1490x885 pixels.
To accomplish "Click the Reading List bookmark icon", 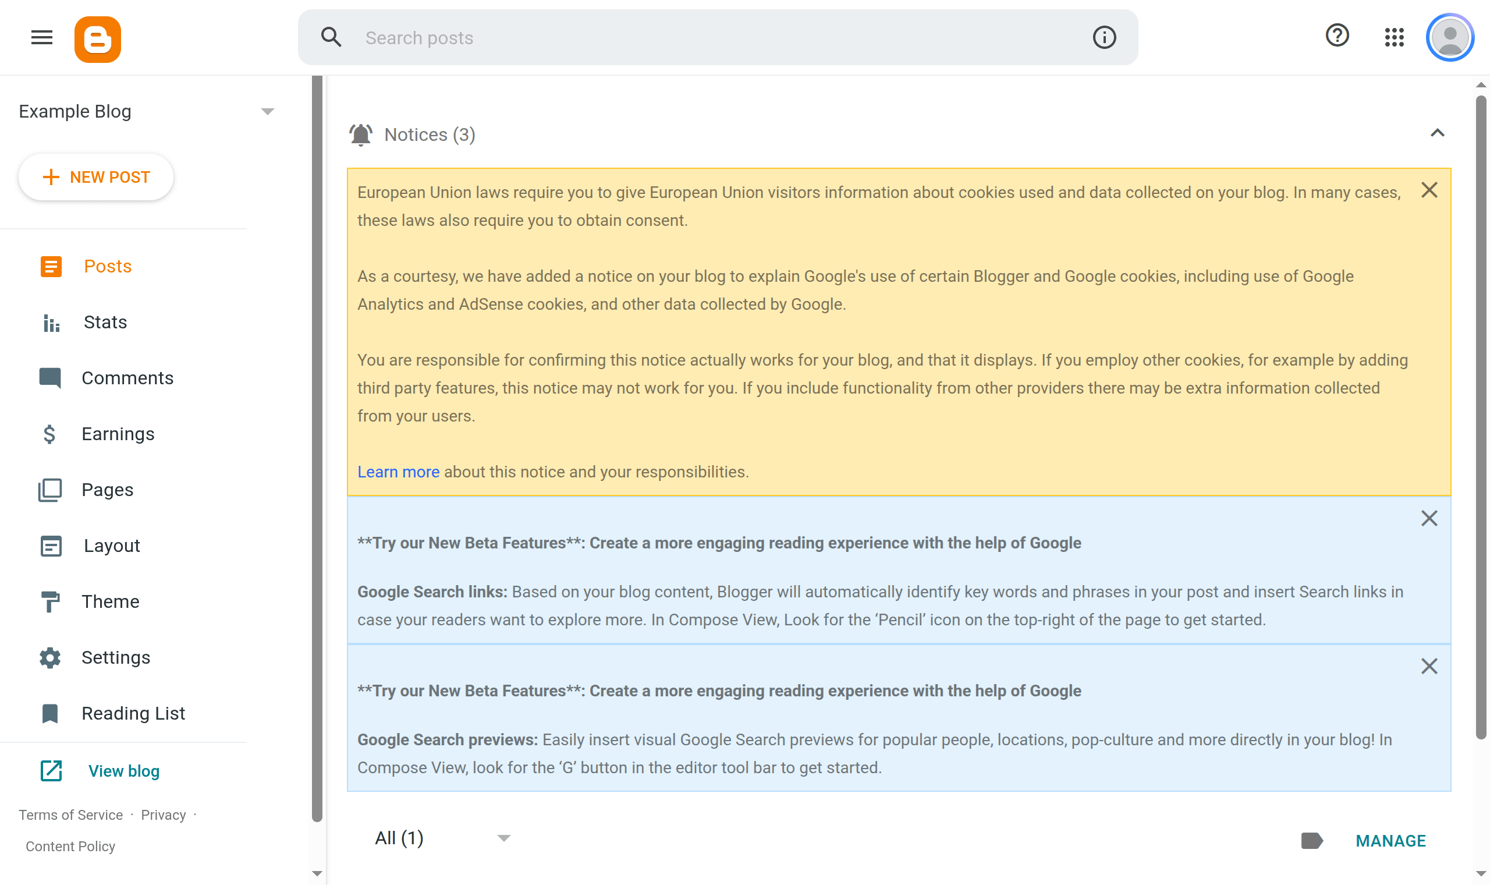I will pos(50,713).
